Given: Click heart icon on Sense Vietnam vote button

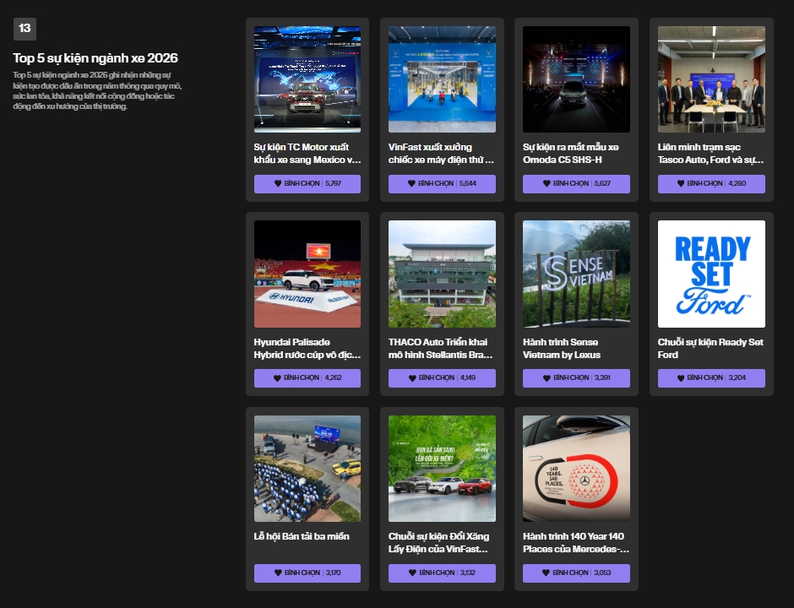Looking at the screenshot, I should coord(547,377).
